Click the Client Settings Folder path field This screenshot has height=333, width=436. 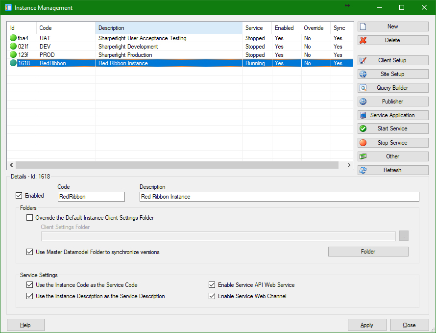click(x=218, y=236)
